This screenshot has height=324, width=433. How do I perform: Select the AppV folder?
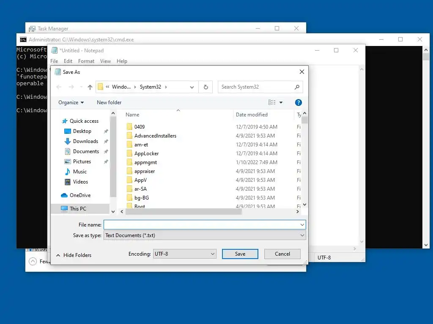click(x=140, y=180)
